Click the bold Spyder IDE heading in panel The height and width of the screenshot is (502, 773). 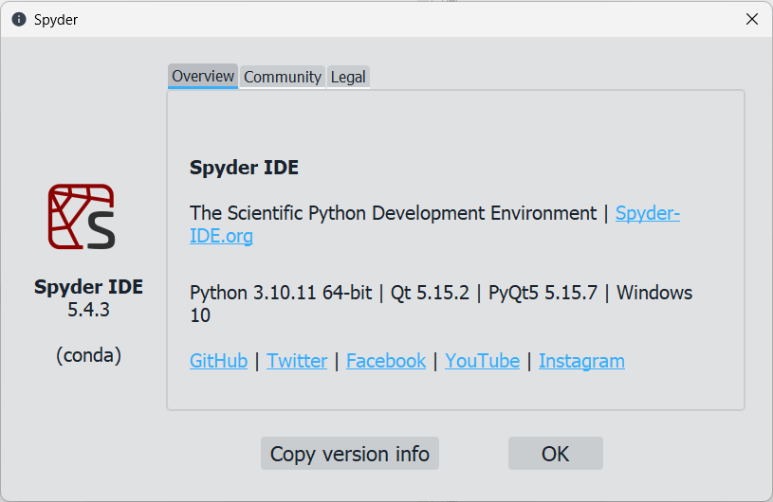(x=244, y=168)
